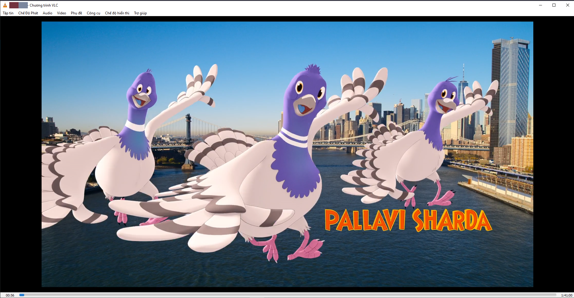Open the Tập tin menu
Viewport: 574px width, 298px height.
tap(8, 13)
